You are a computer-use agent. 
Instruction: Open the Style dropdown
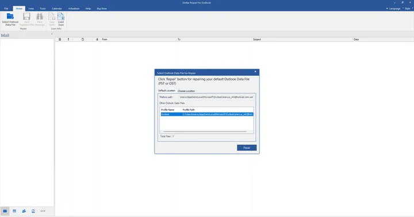(408, 9)
